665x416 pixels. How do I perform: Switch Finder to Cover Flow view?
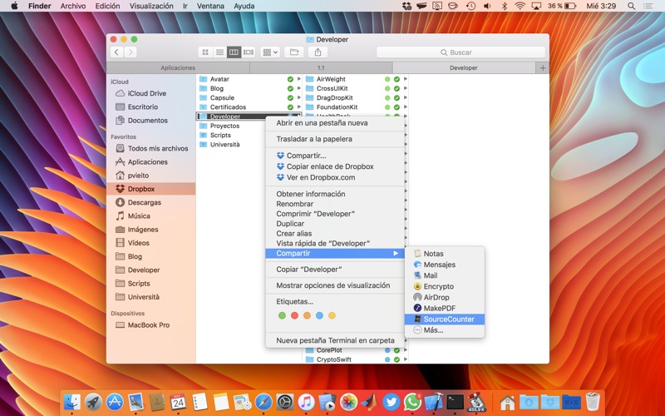249,52
